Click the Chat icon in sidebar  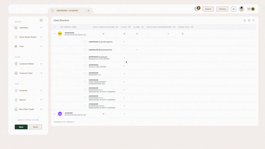click(x=16, y=46)
